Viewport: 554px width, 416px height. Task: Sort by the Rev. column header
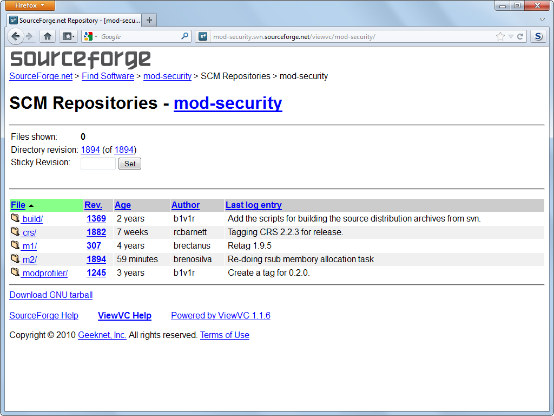point(93,205)
